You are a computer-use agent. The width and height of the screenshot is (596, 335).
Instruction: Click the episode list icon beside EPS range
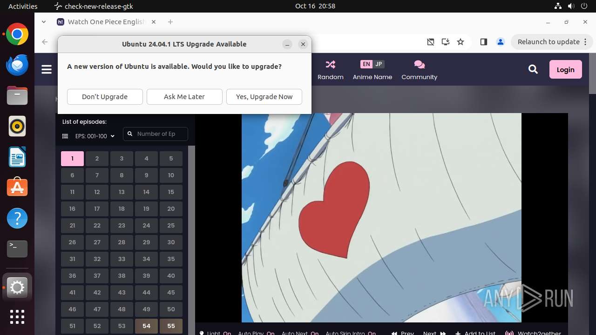tap(65, 136)
